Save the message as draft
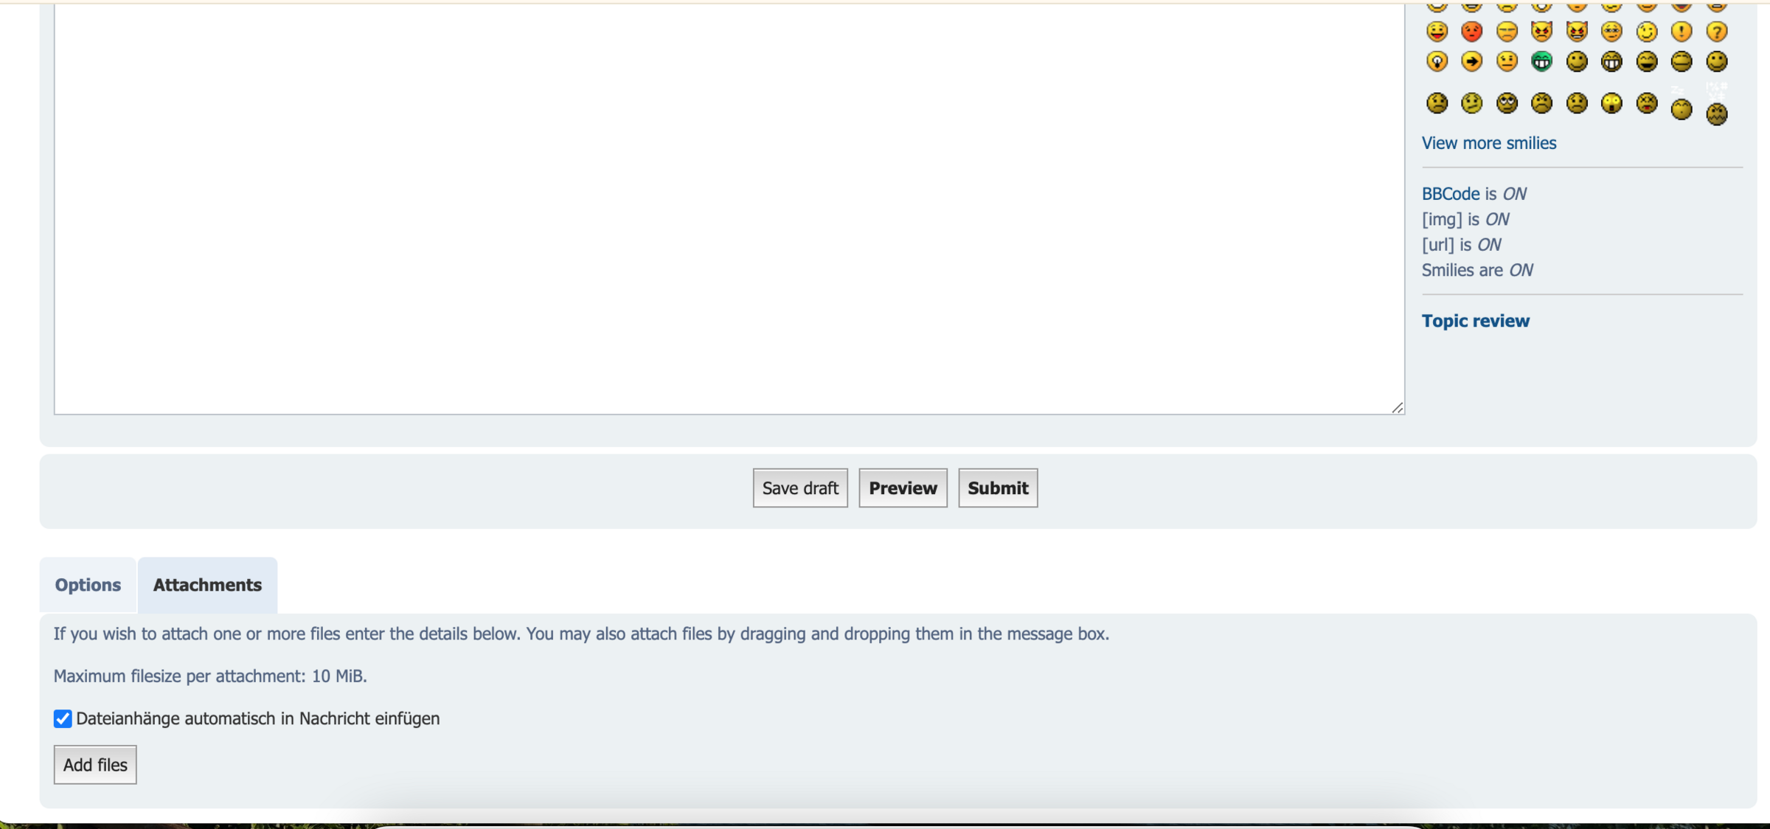 point(799,488)
